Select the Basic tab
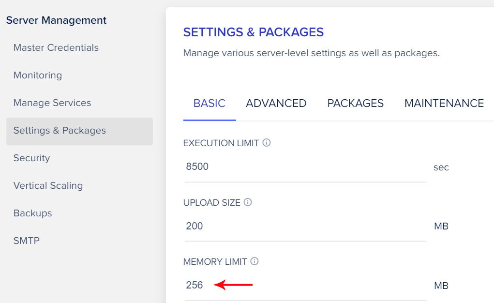The height and width of the screenshot is (303, 494). coord(210,103)
